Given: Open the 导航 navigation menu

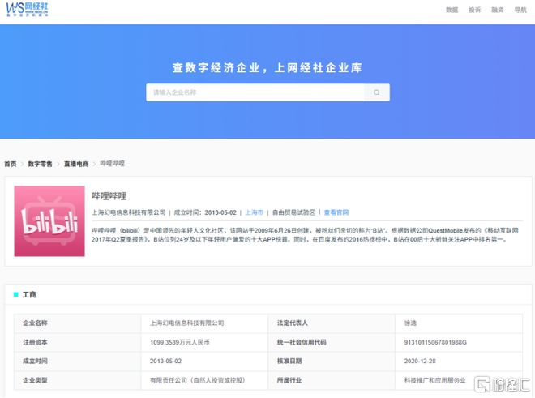Looking at the screenshot, I should 520,10.
